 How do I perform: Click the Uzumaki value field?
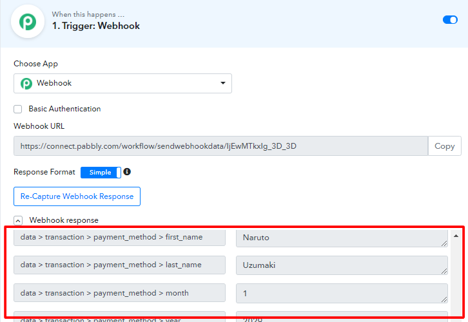tap(342, 265)
